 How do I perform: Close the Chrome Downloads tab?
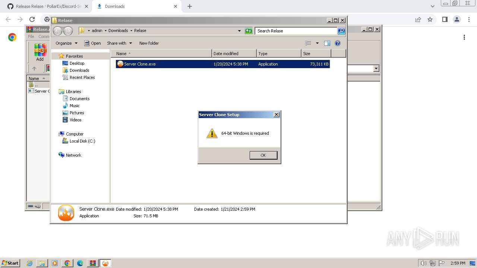click(x=175, y=6)
